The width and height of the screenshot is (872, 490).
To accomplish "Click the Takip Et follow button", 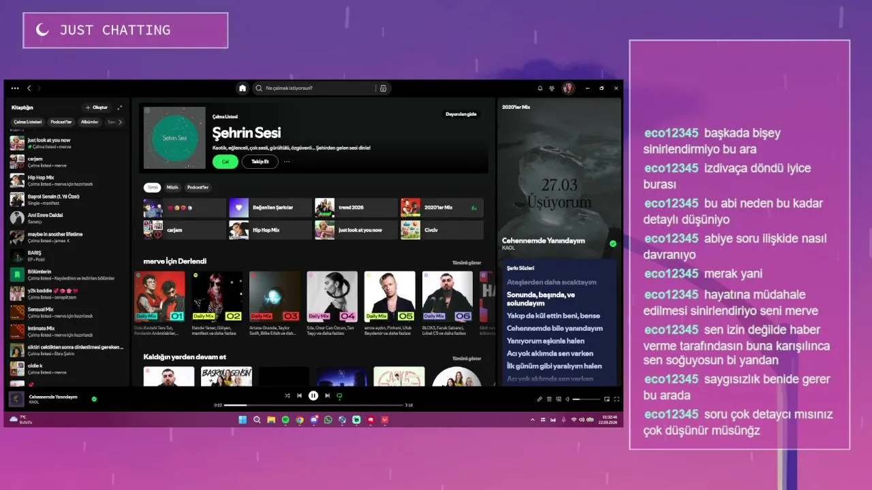I will click(x=260, y=161).
